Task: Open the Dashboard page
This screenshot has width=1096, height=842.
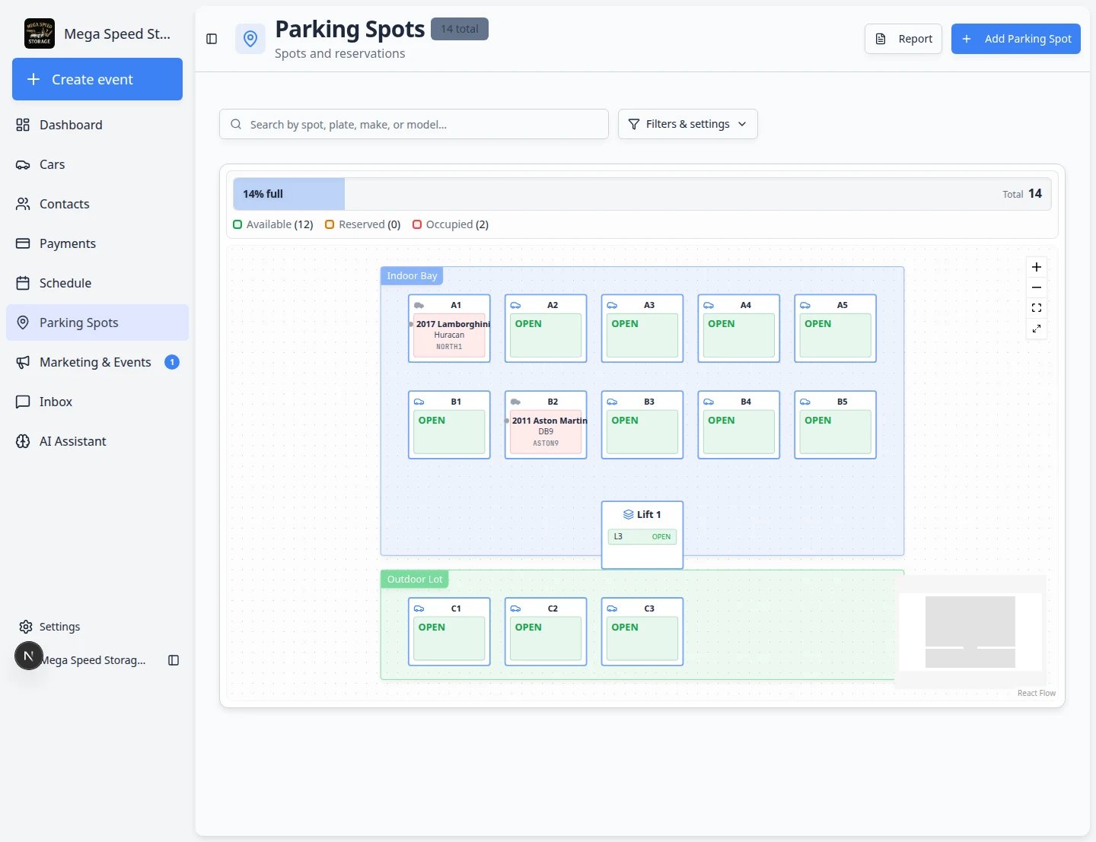Action: point(97,125)
